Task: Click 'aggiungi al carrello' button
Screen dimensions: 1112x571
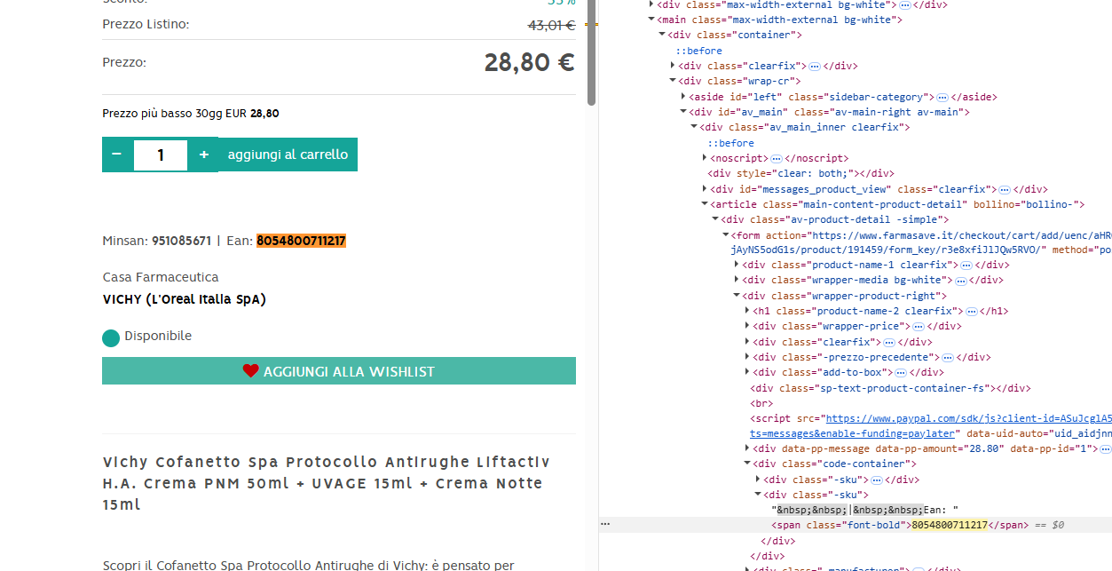Action: 288,155
